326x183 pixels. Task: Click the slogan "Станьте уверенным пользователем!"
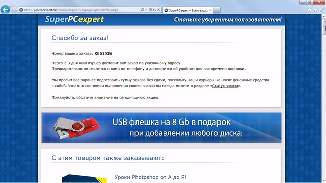point(228,20)
